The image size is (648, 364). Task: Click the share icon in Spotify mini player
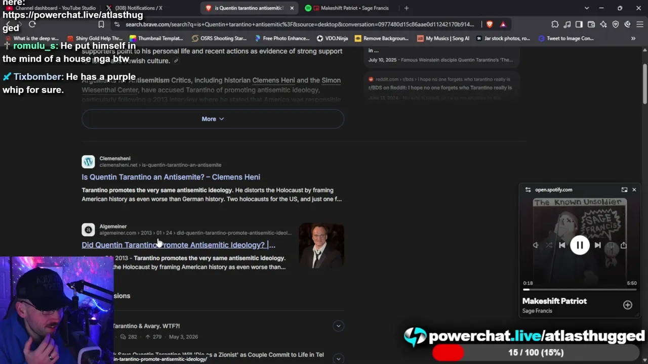coord(624,245)
